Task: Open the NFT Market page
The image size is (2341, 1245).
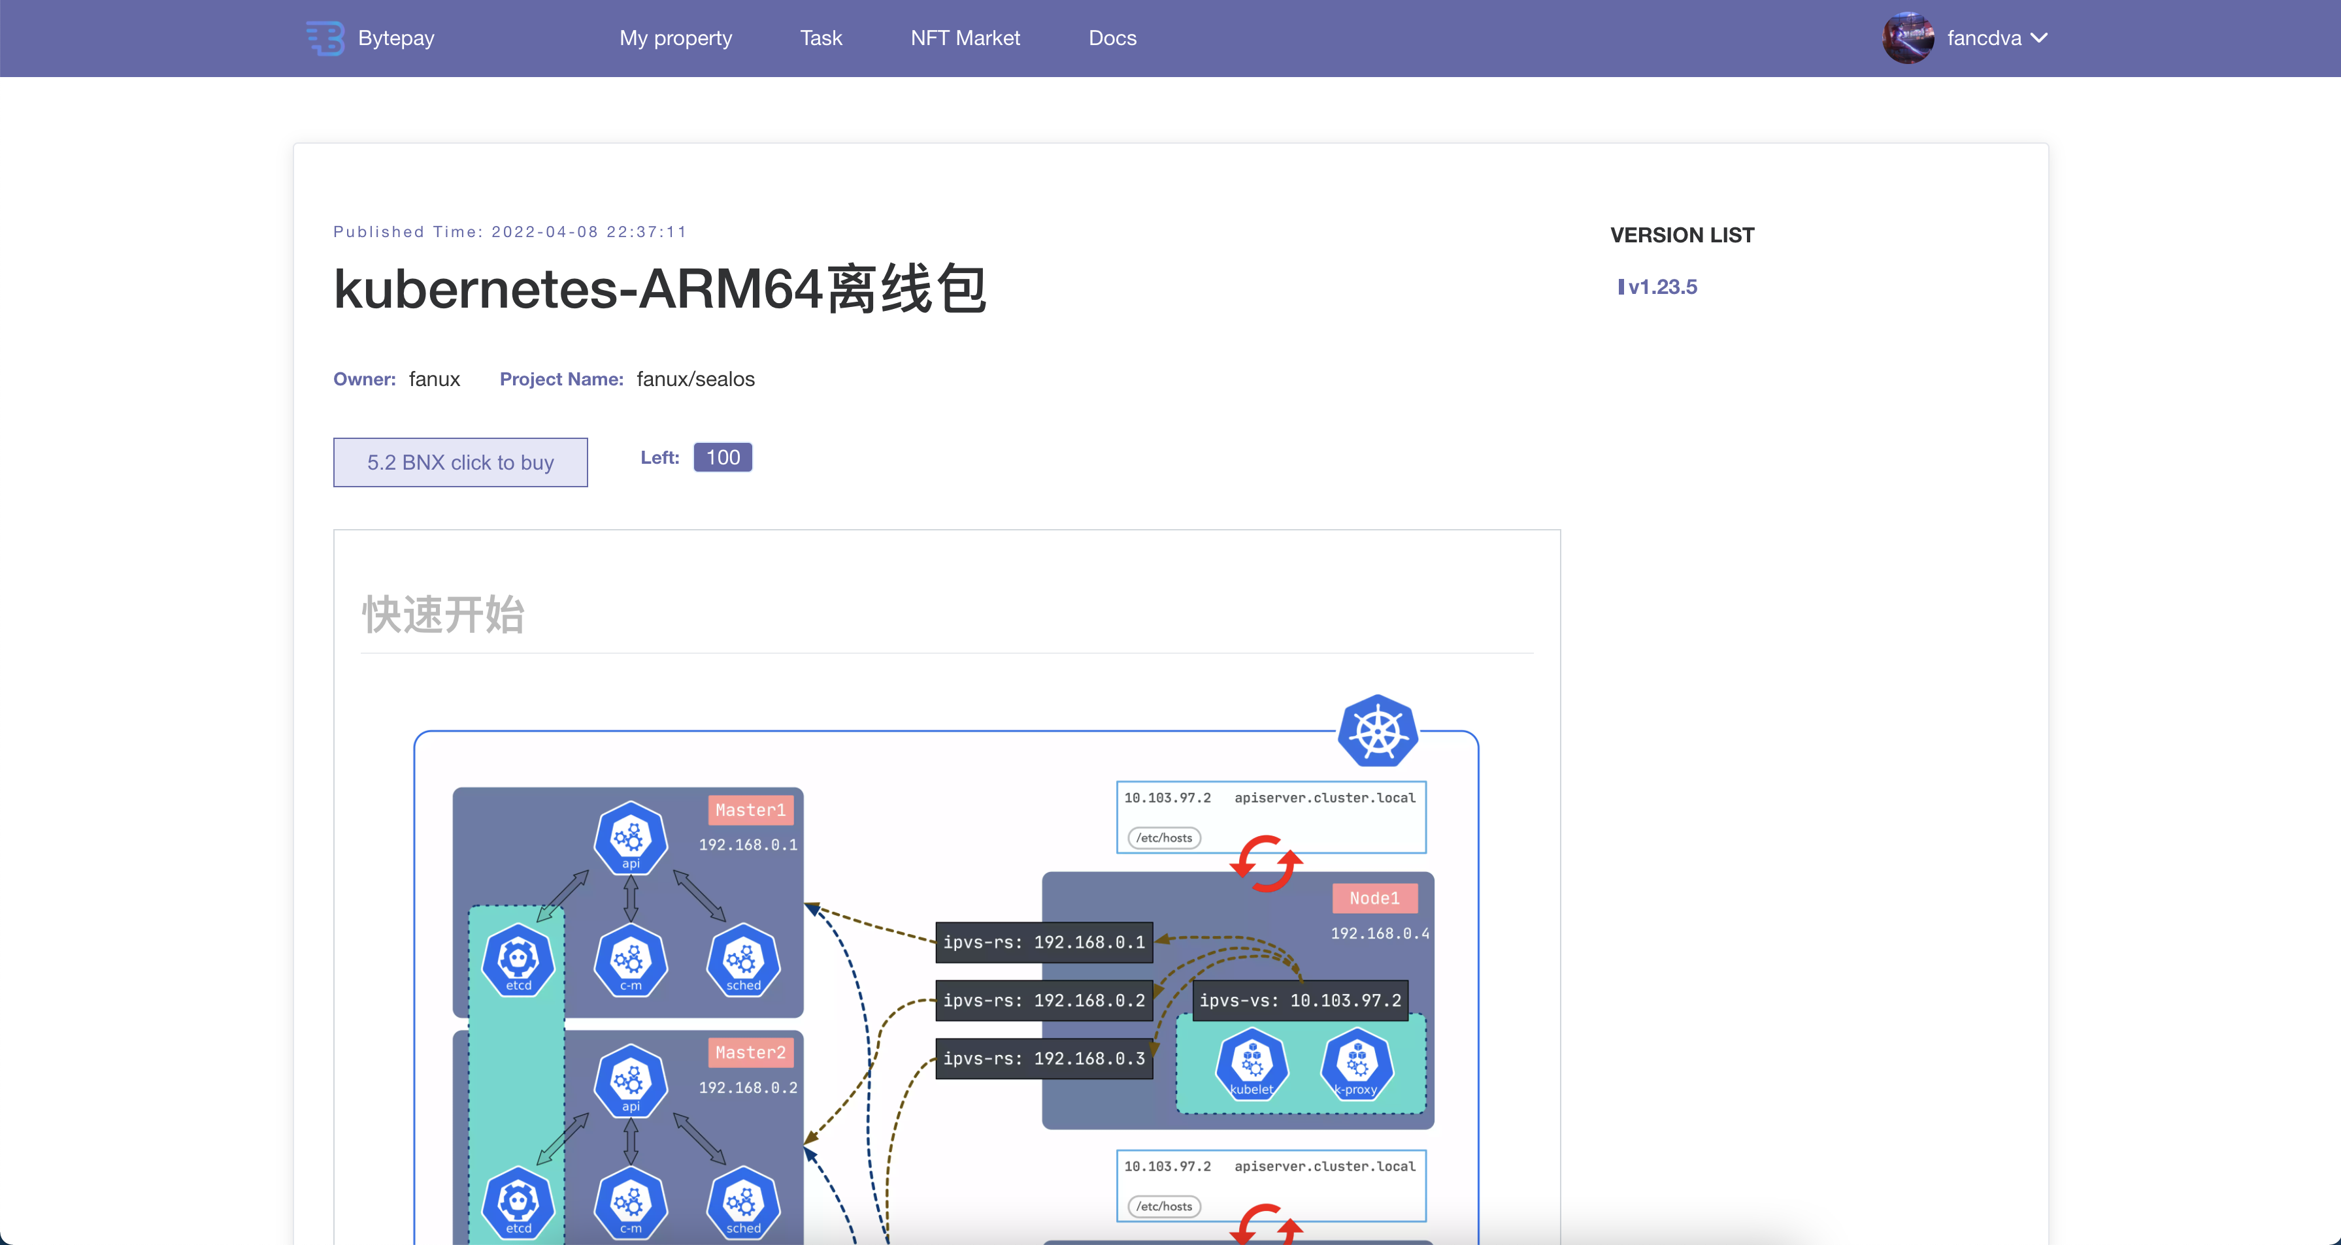Action: pyautogui.click(x=965, y=38)
